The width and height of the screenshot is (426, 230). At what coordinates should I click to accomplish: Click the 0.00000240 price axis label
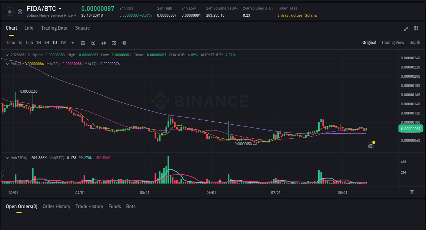point(410,58)
